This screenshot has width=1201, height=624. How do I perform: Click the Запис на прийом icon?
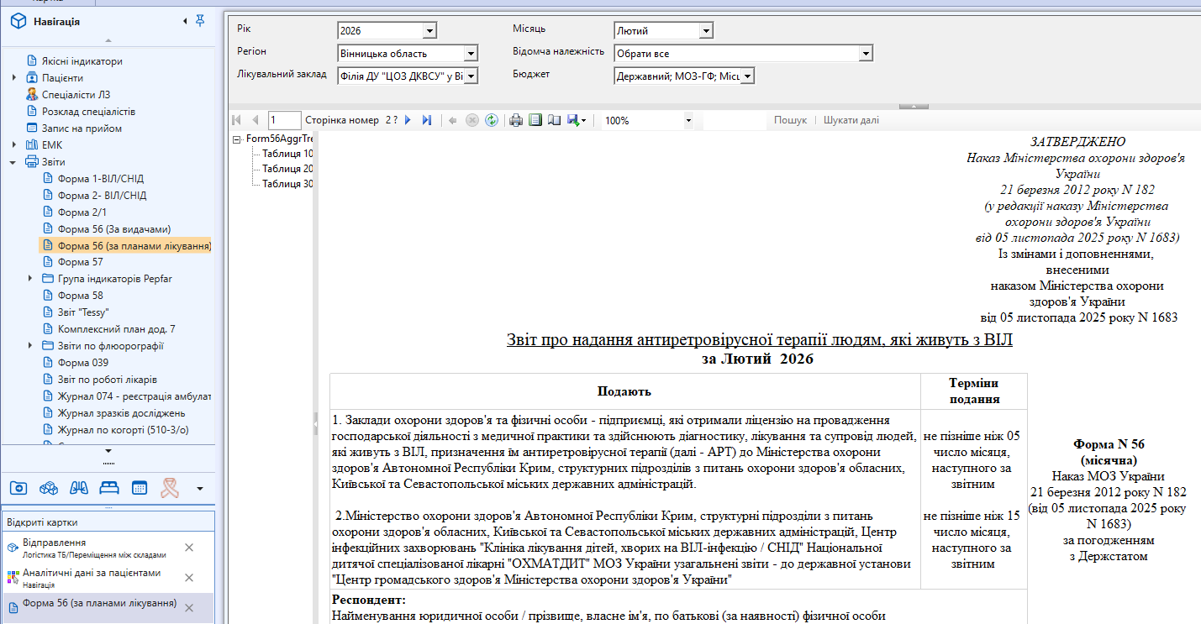click(x=32, y=128)
